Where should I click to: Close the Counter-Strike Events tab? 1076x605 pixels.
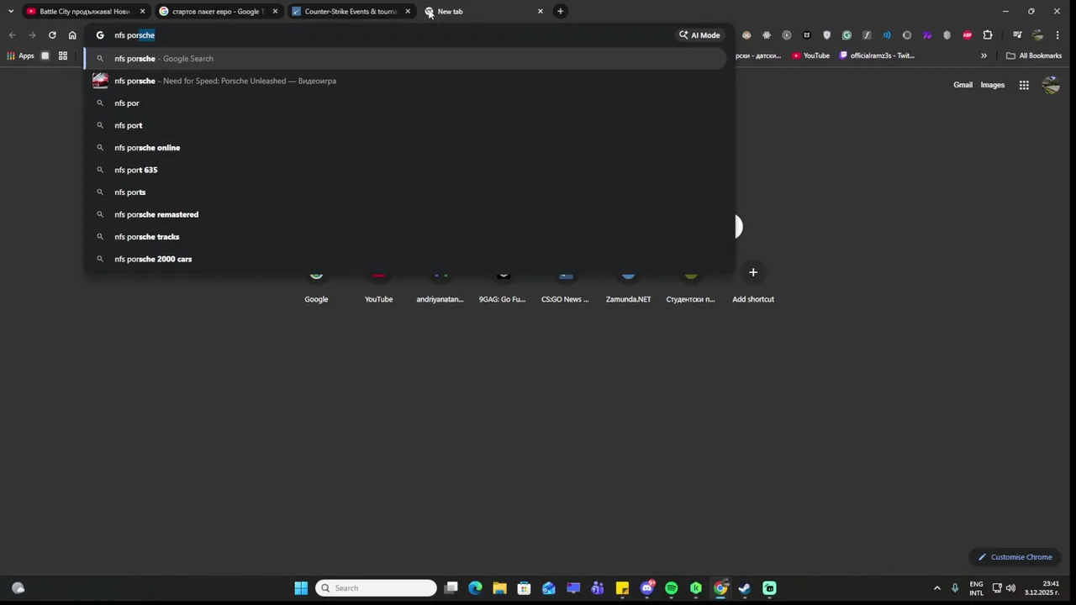(408, 11)
